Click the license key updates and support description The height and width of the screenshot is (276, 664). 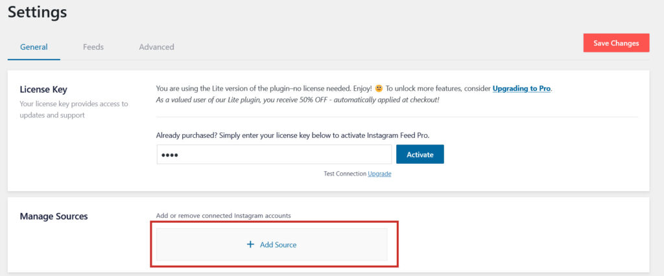pos(74,109)
